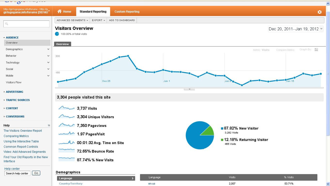
Task: Expand the Demographics sidebar section
Action: tap(28, 49)
